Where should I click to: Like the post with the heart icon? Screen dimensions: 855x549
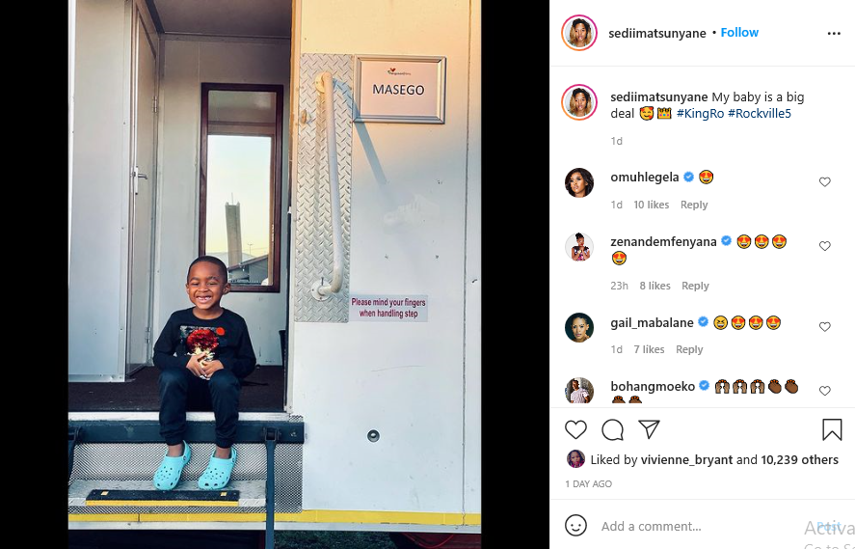(x=575, y=430)
